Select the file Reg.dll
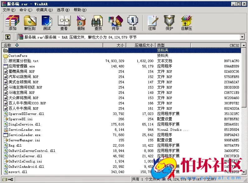248x183 pixels. pyautogui.click(x=15, y=145)
